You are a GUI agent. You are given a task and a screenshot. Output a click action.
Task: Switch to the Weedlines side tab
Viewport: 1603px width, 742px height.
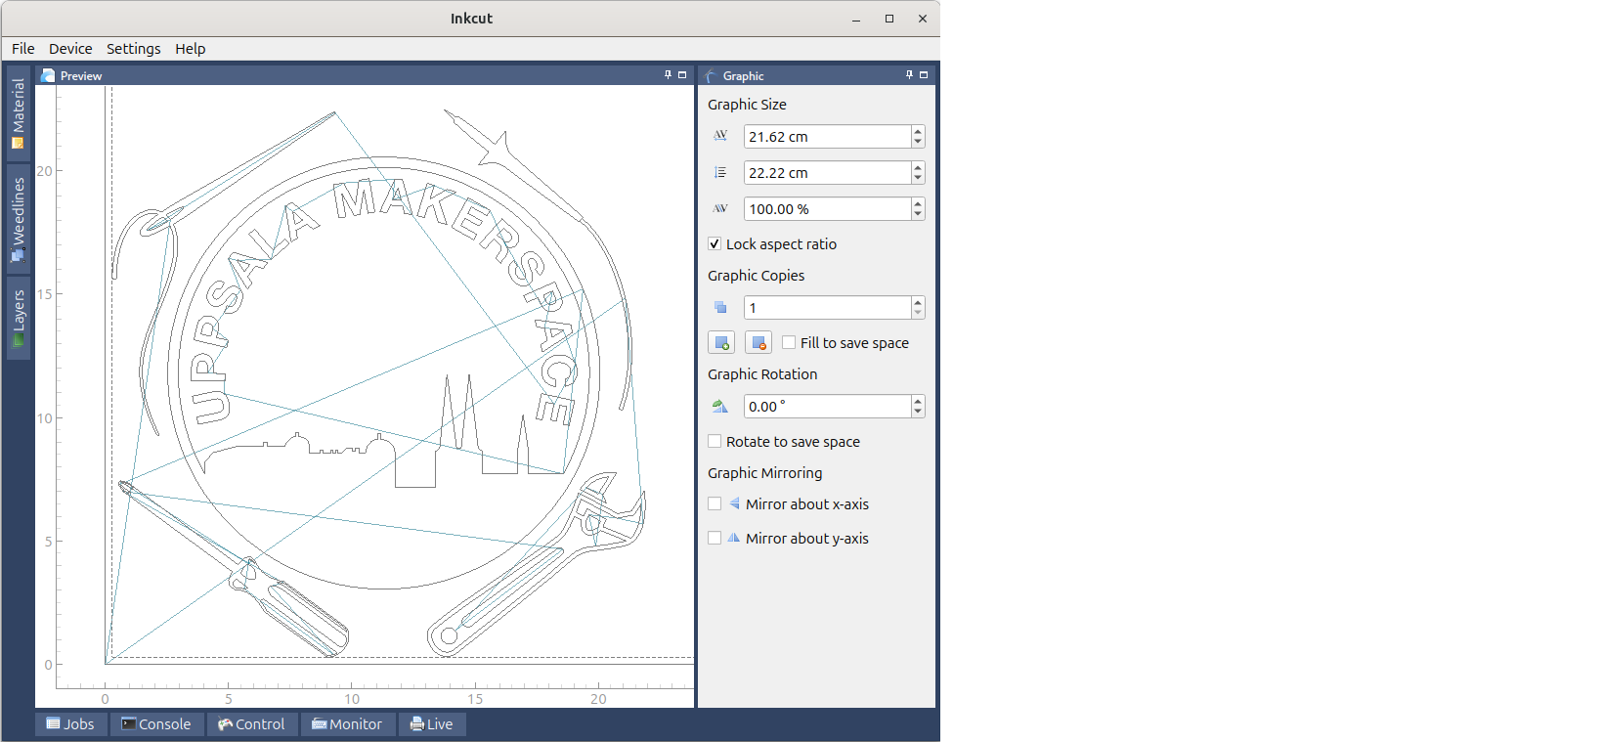[x=19, y=219]
